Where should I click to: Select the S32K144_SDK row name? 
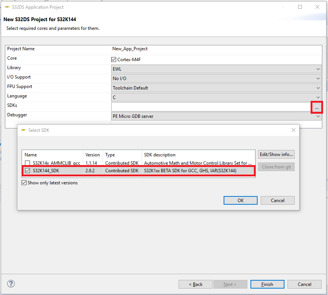(x=46, y=171)
